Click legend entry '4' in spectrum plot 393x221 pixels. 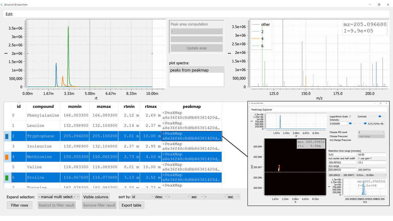[x=258, y=39]
